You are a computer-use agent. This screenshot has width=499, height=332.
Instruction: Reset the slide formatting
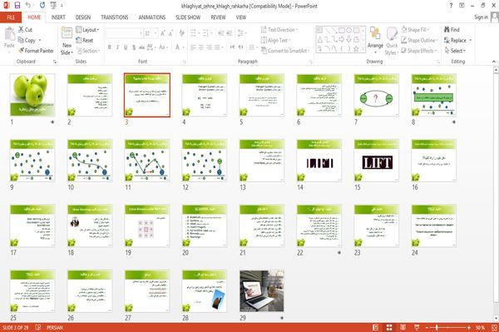(85, 40)
